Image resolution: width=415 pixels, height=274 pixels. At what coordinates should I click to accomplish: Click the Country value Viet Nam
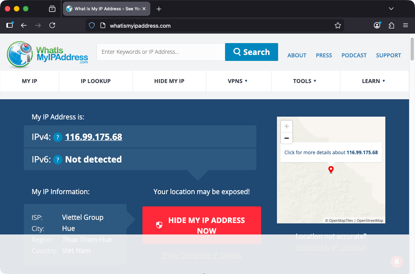[76, 251]
